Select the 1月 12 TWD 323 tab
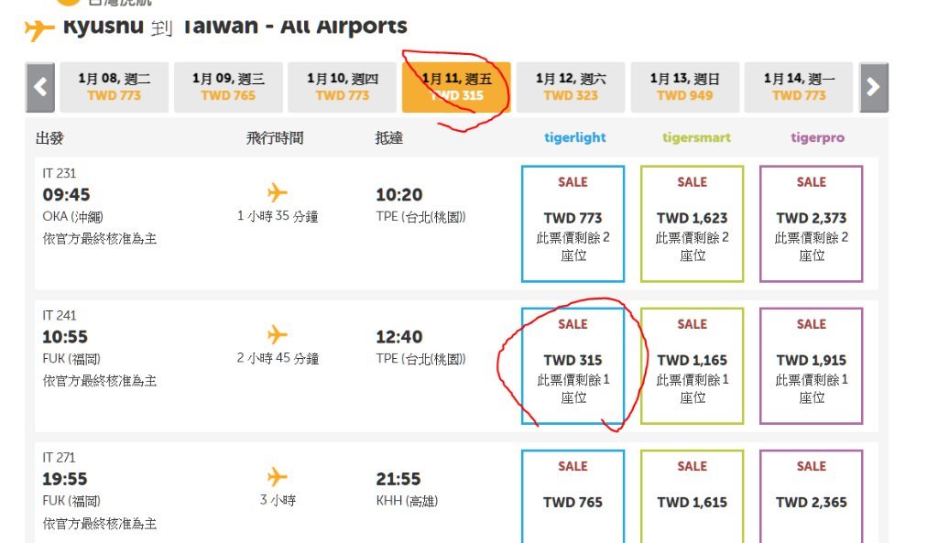This screenshot has width=938, height=543. (x=571, y=87)
